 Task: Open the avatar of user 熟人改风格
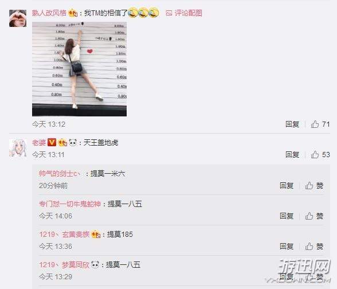18,18
